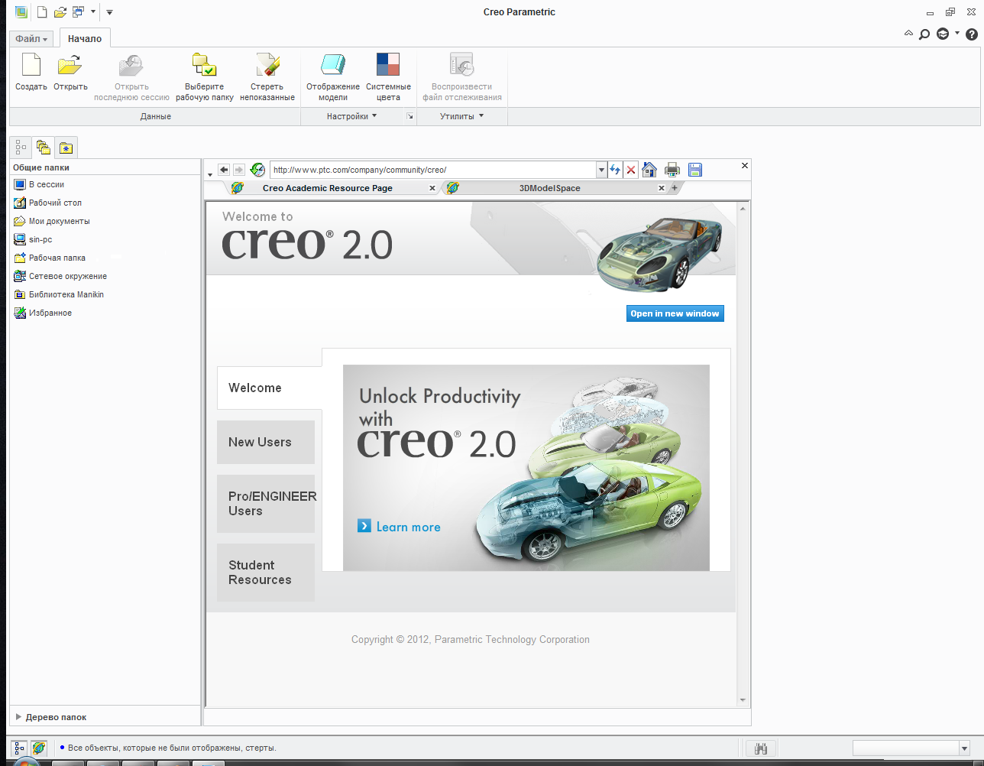Screen dimensions: 984x766
Task: Select the Pro/ENGINEER Users section
Action: pyautogui.click(x=266, y=504)
